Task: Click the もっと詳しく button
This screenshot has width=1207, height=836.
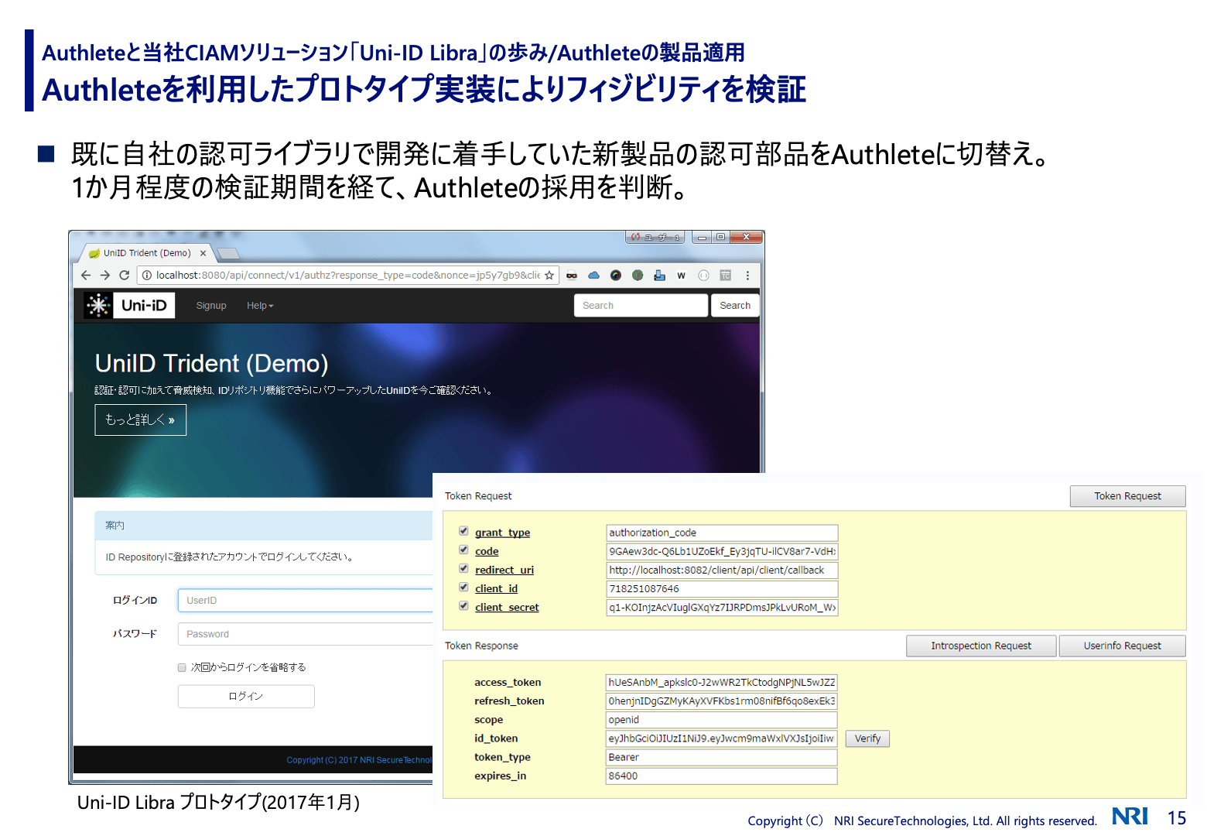Action: point(140,420)
